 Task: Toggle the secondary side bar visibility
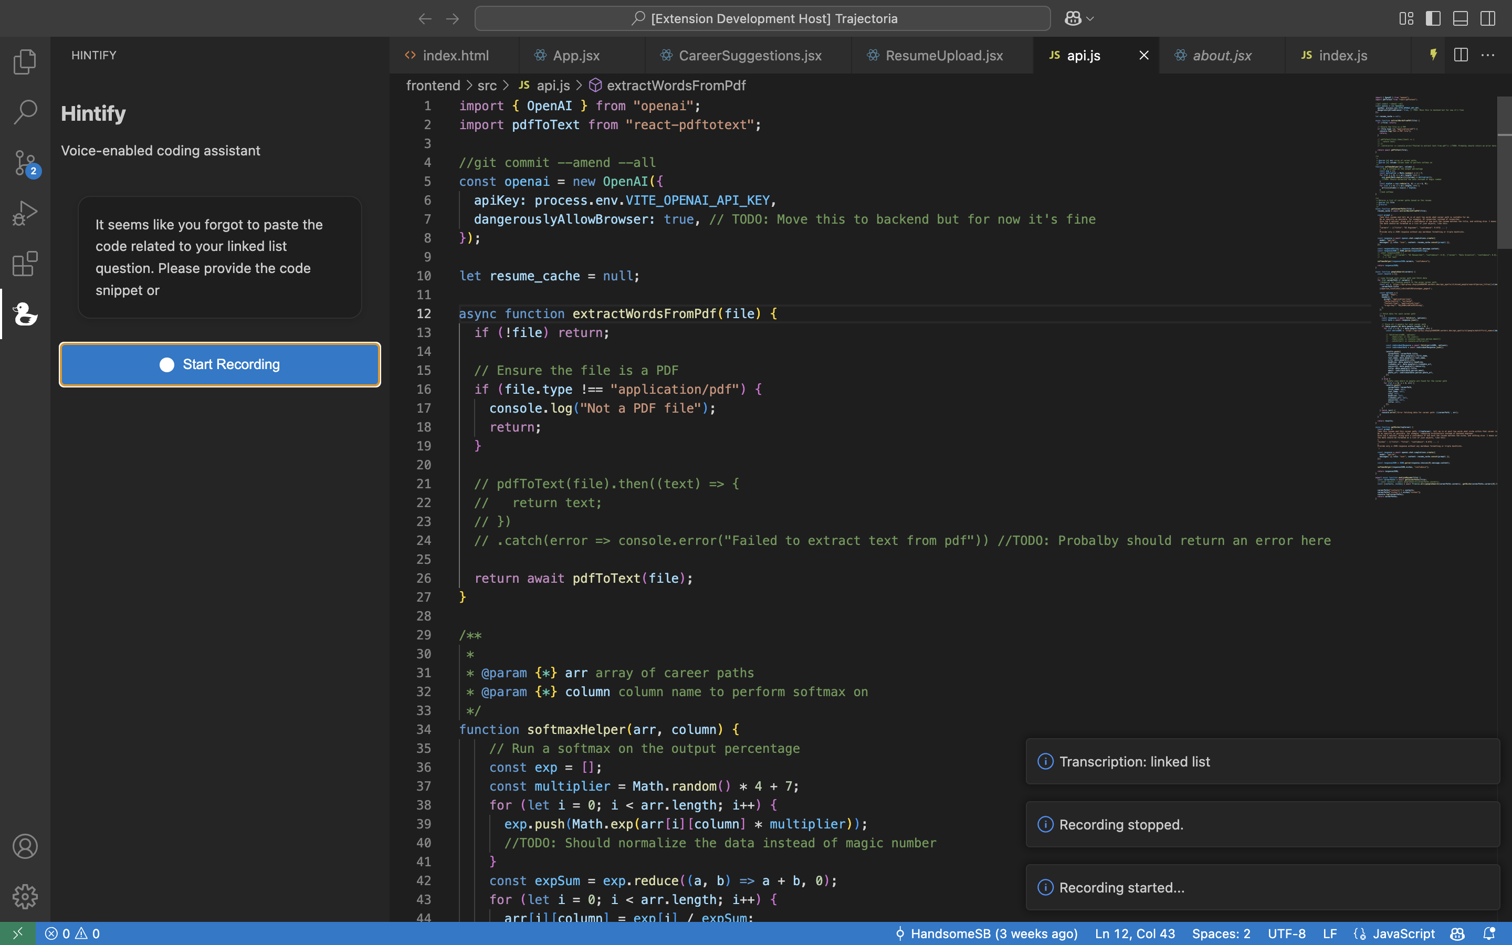tap(1488, 19)
